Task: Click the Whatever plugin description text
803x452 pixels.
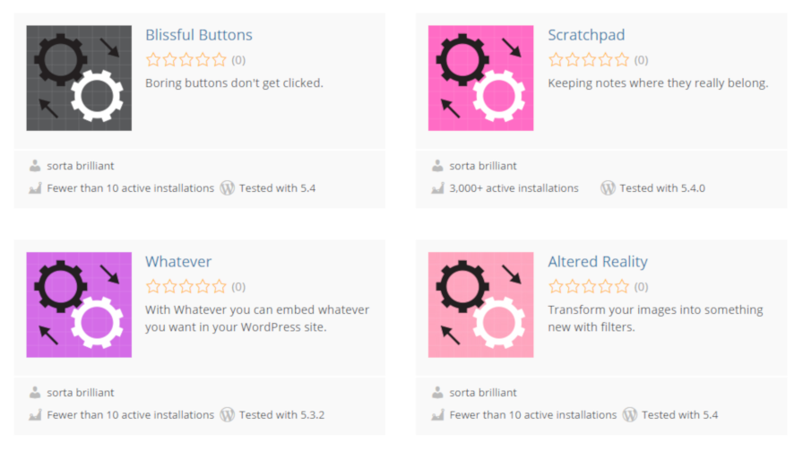Action: [256, 318]
